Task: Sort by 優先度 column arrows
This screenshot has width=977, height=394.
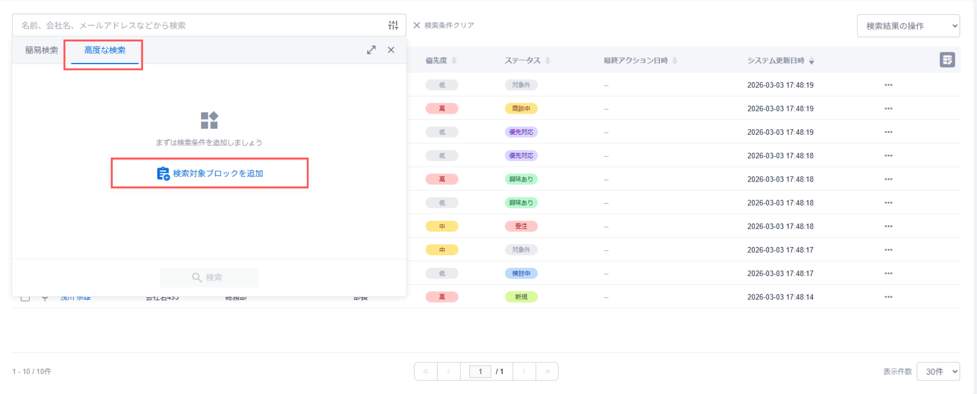Action: click(454, 60)
